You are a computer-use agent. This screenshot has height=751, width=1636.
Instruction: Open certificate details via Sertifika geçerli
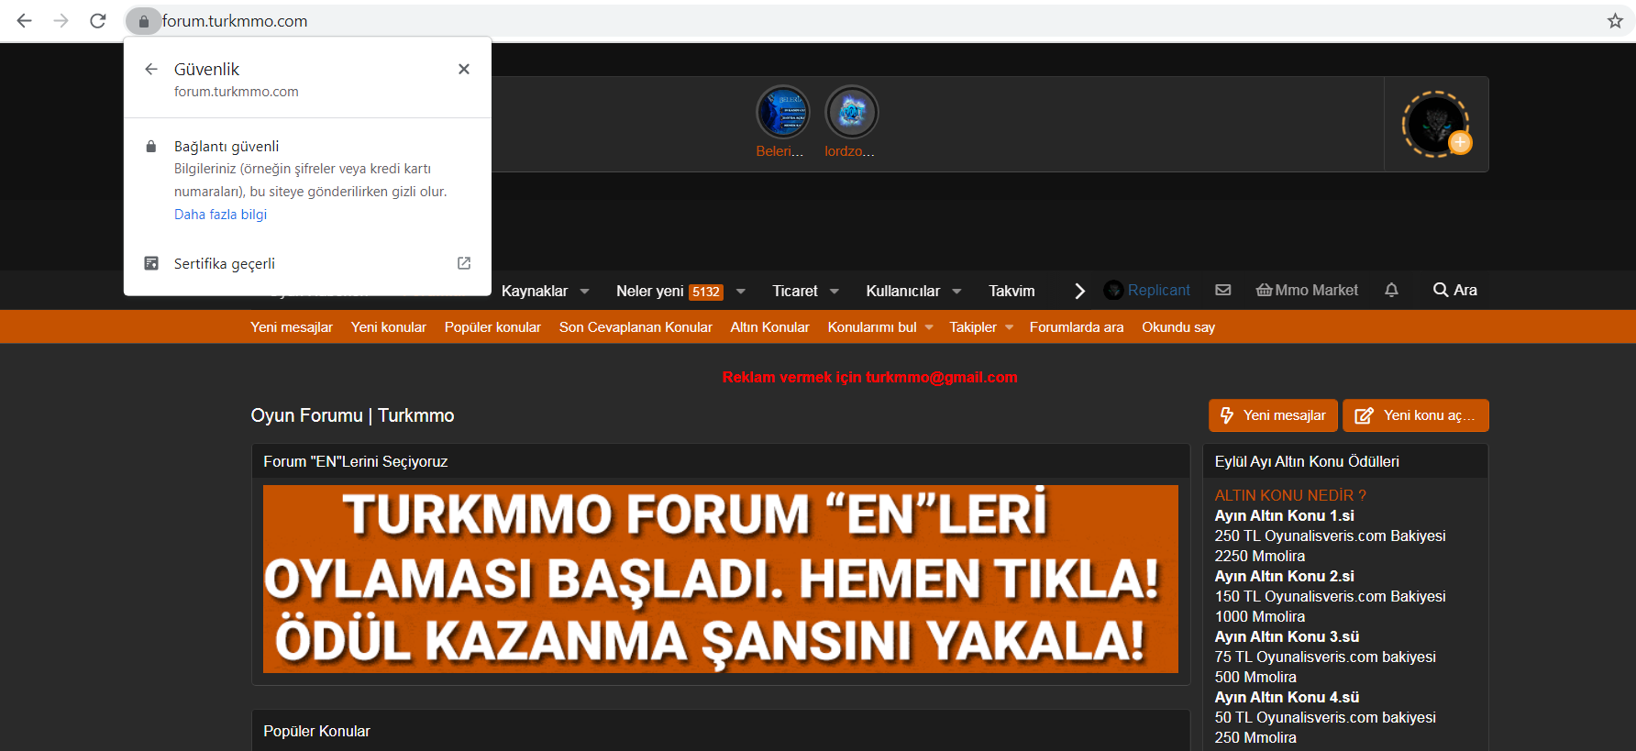tap(225, 263)
